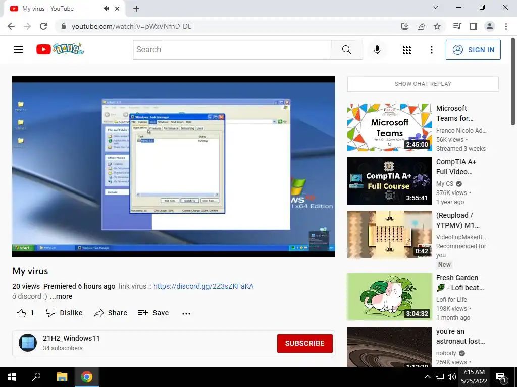Click install app icon in address bar
The height and width of the screenshot is (387, 517).
coord(404,26)
